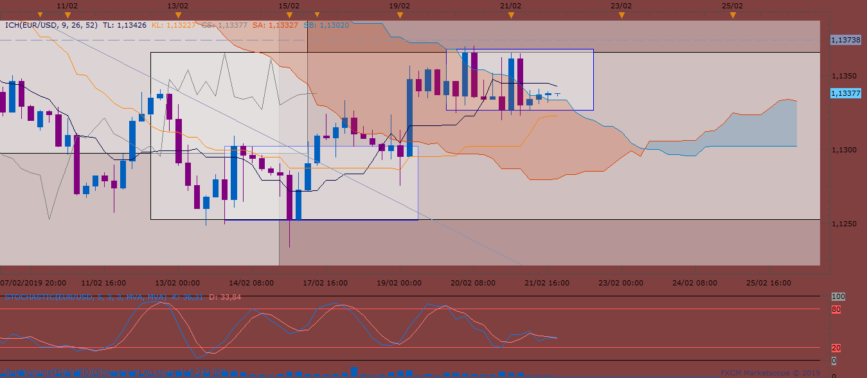
Task: Click the stochastic 80 overbought level label
Action: pyautogui.click(x=836, y=309)
